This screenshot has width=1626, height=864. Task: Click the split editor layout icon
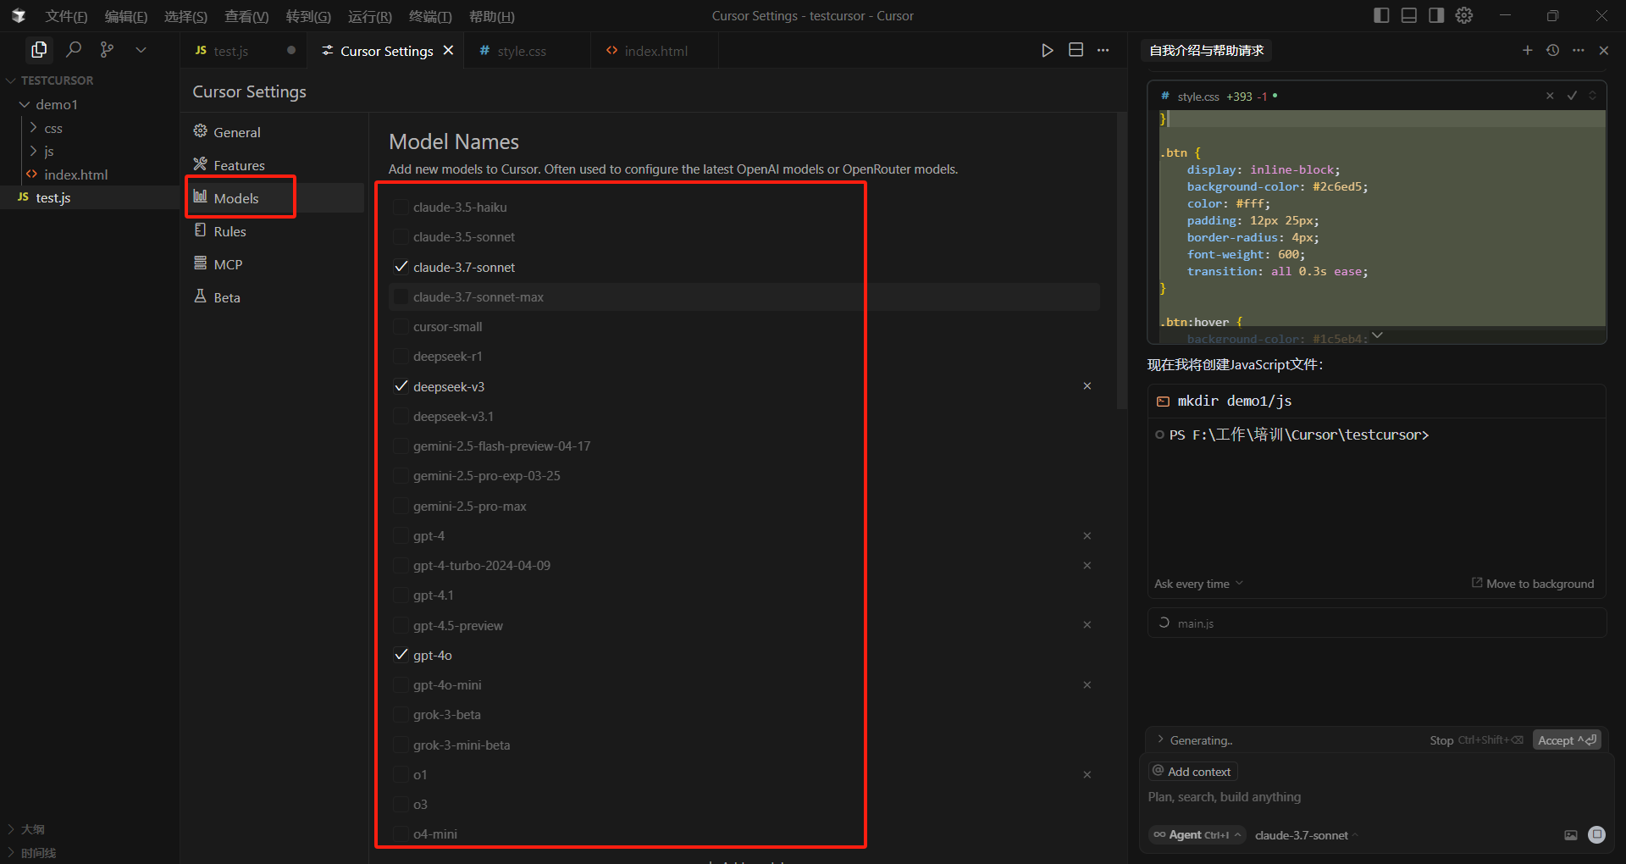pyautogui.click(x=1076, y=51)
